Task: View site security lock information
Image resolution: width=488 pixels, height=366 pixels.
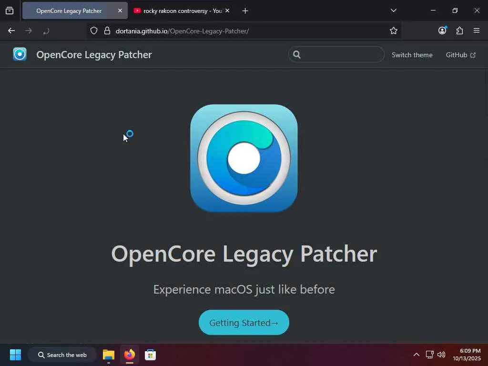Action: [107, 31]
